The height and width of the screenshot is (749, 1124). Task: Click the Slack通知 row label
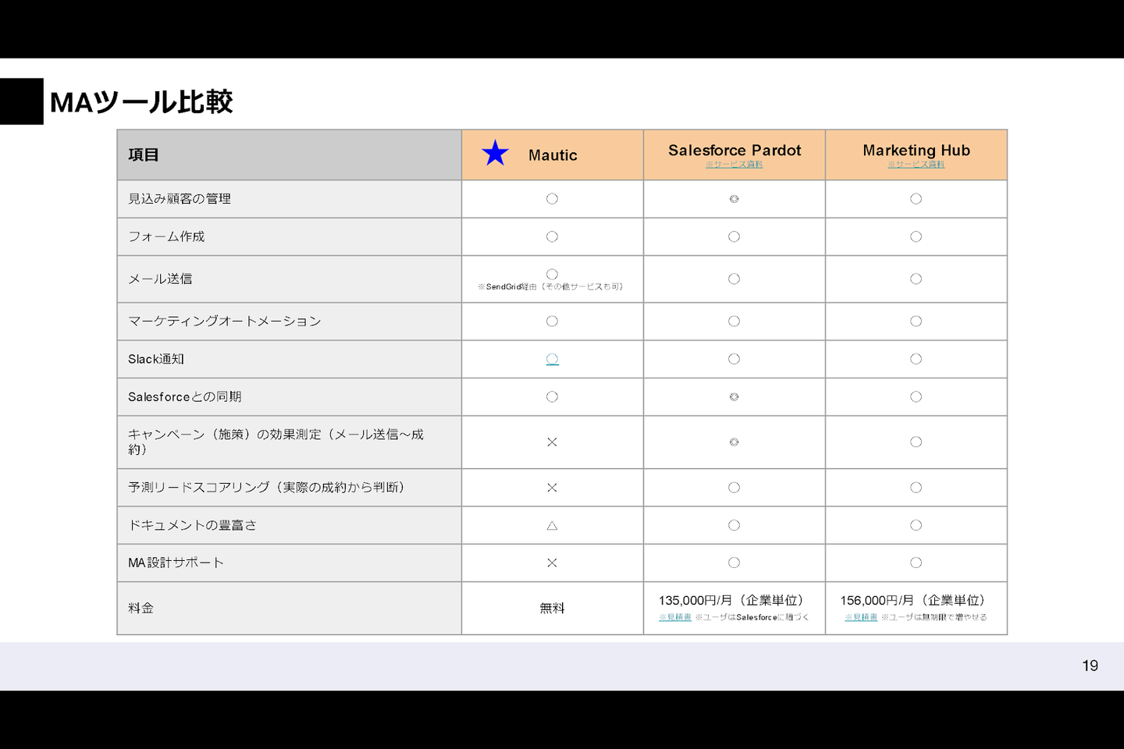point(156,359)
